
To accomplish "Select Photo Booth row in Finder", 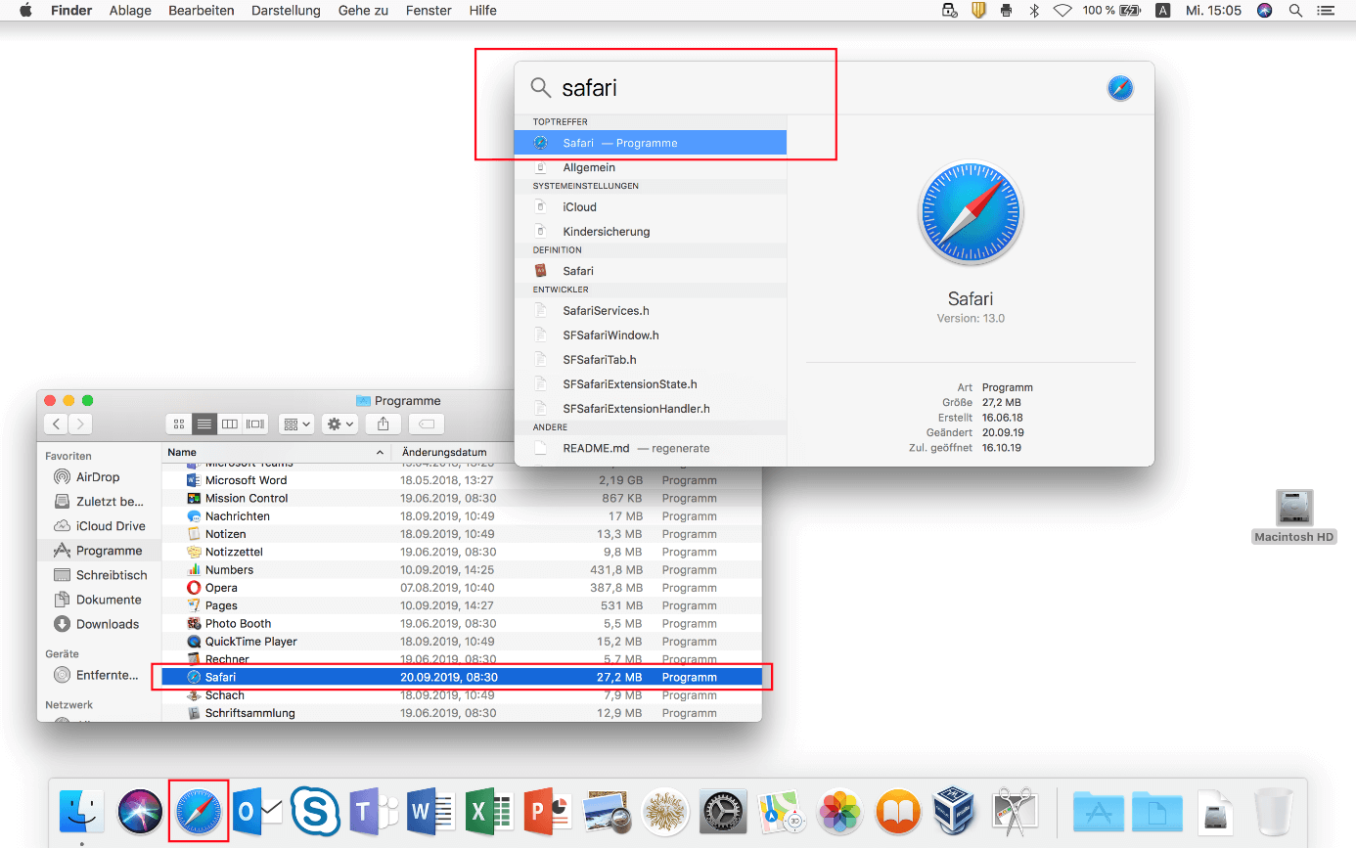I will coord(462,623).
